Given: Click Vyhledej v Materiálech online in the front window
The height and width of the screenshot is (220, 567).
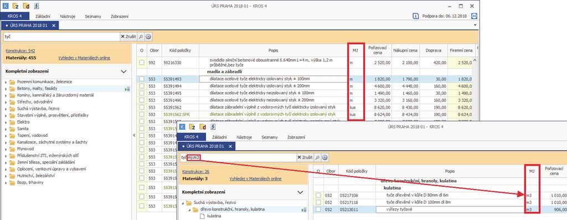Looking at the screenshot, I should coord(255,179).
